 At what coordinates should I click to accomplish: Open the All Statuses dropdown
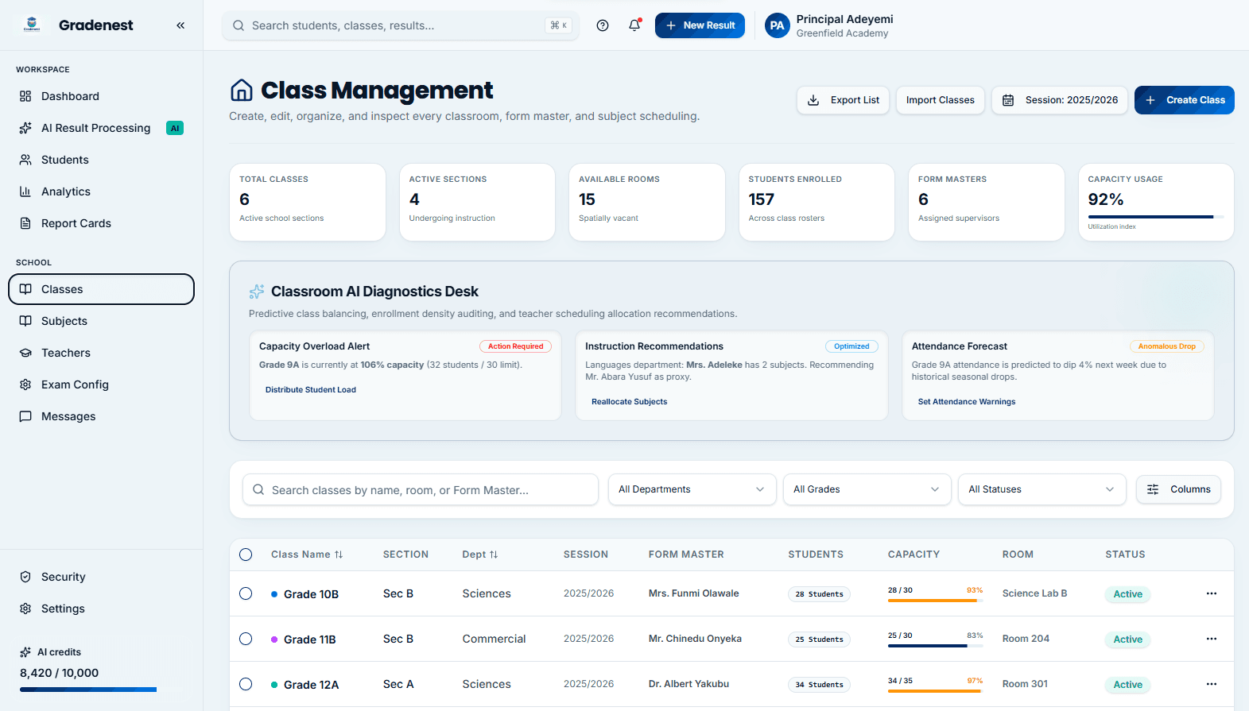1041,489
